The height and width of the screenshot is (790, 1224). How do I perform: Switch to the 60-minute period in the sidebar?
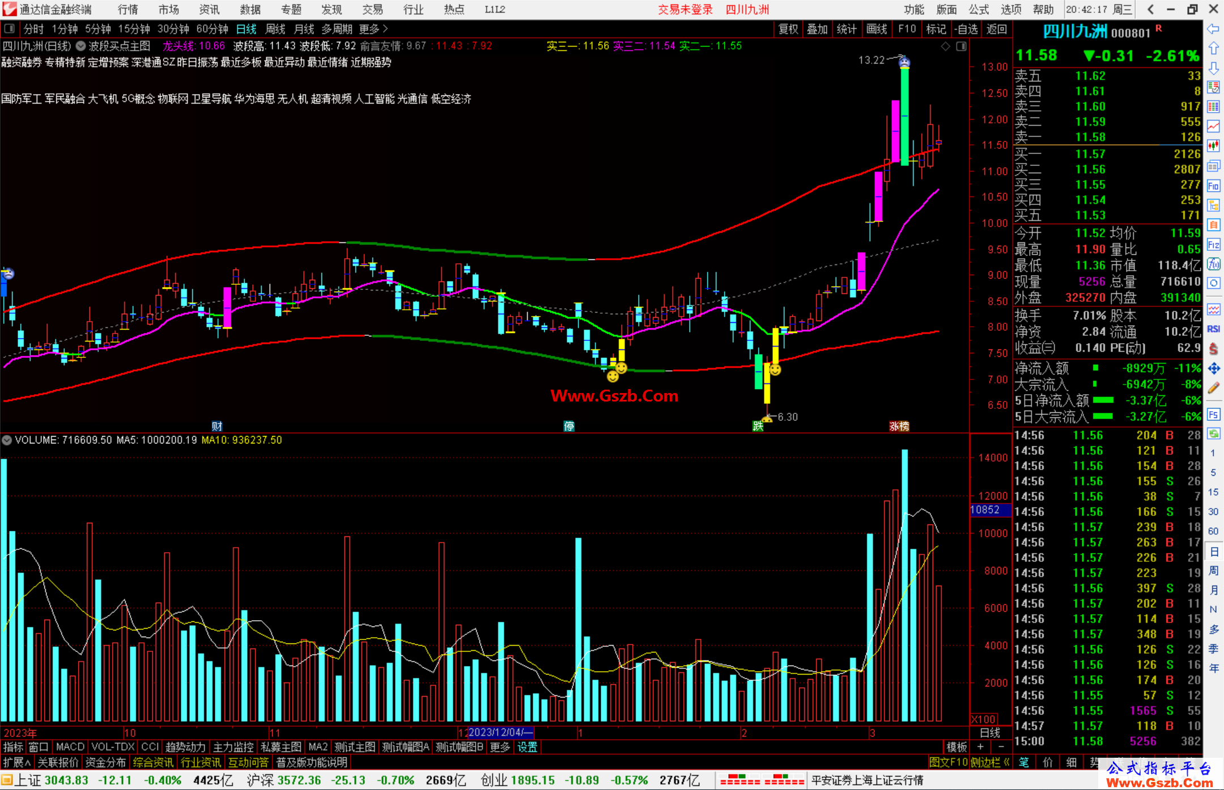(1213, 531)
